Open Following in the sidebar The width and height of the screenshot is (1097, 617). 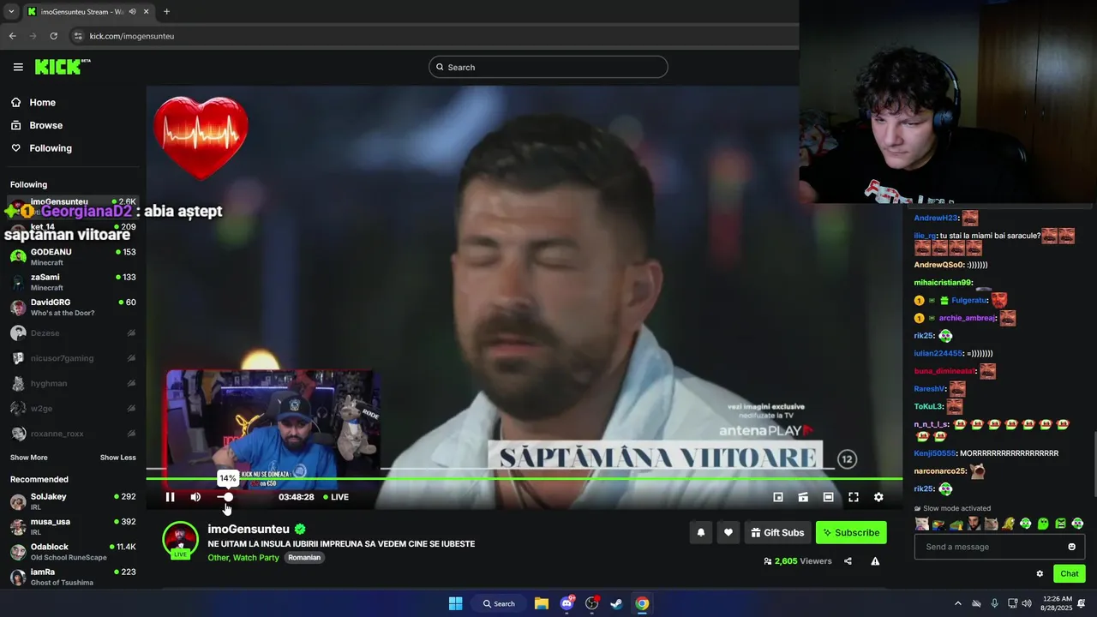tap(41, 148)
